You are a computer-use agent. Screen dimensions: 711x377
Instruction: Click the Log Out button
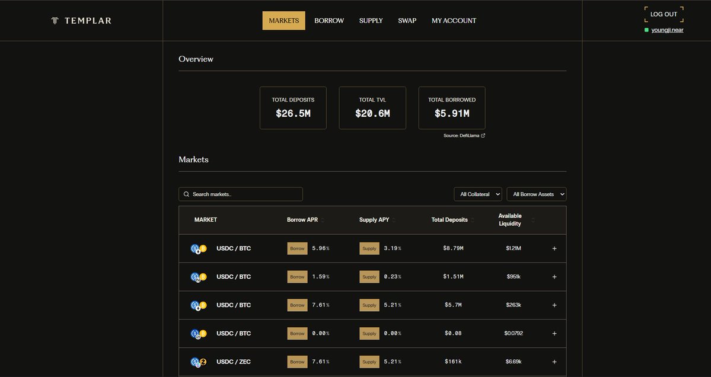pos(664,14)
